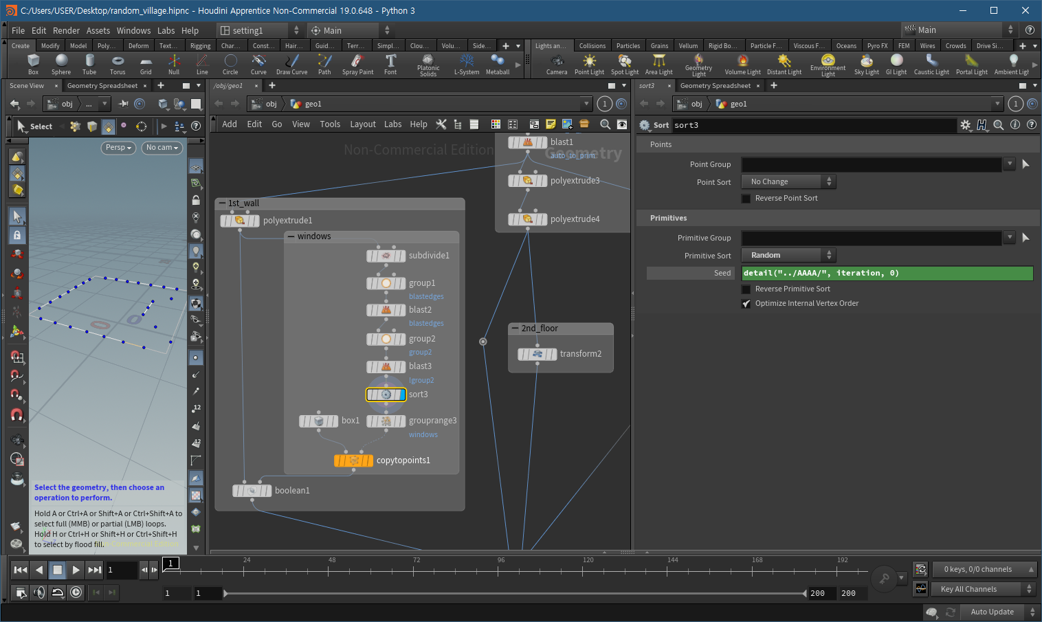This screenshot has width=1042, height=622.
Task: Select the Sphere shelf tool
Action: click(61, 65)
